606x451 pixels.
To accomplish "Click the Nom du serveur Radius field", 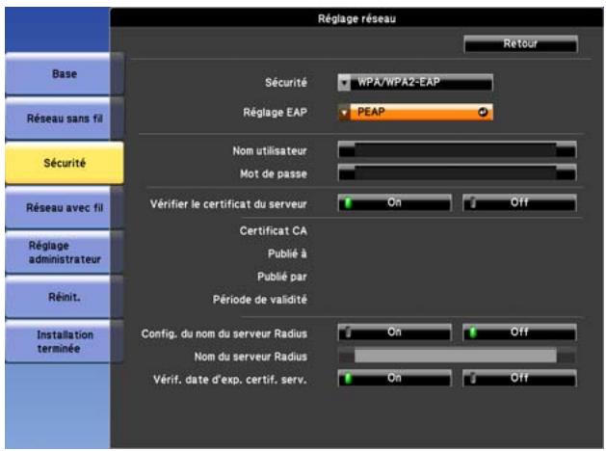I will pyautogui.click(x=456, y=356).
